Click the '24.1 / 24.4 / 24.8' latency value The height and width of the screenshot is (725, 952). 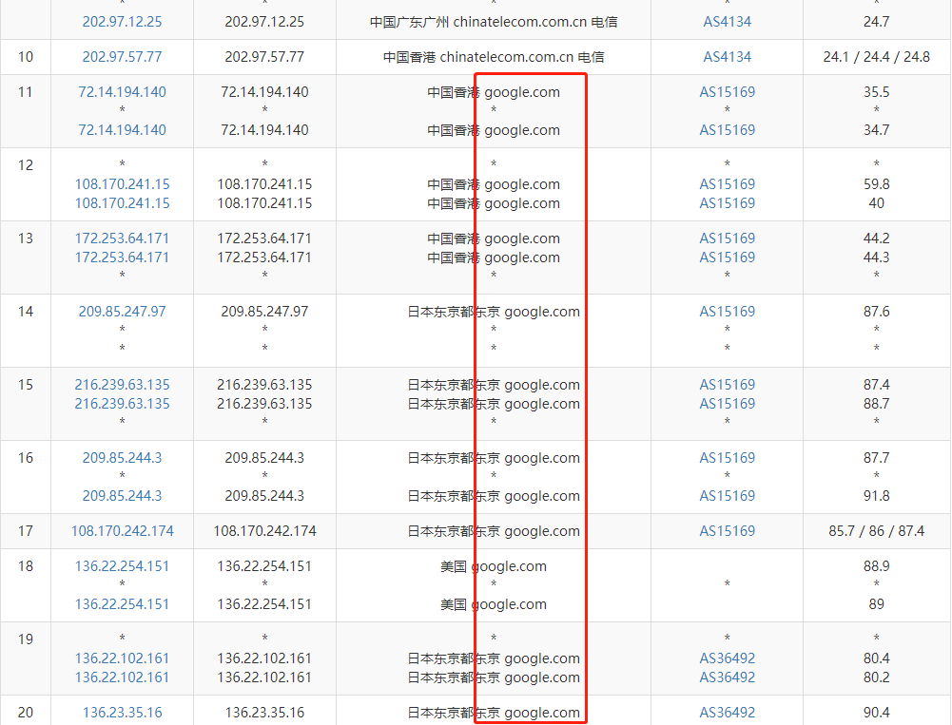tap(876, 57)
